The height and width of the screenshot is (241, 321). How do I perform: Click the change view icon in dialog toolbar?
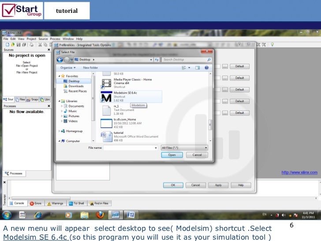184,68
